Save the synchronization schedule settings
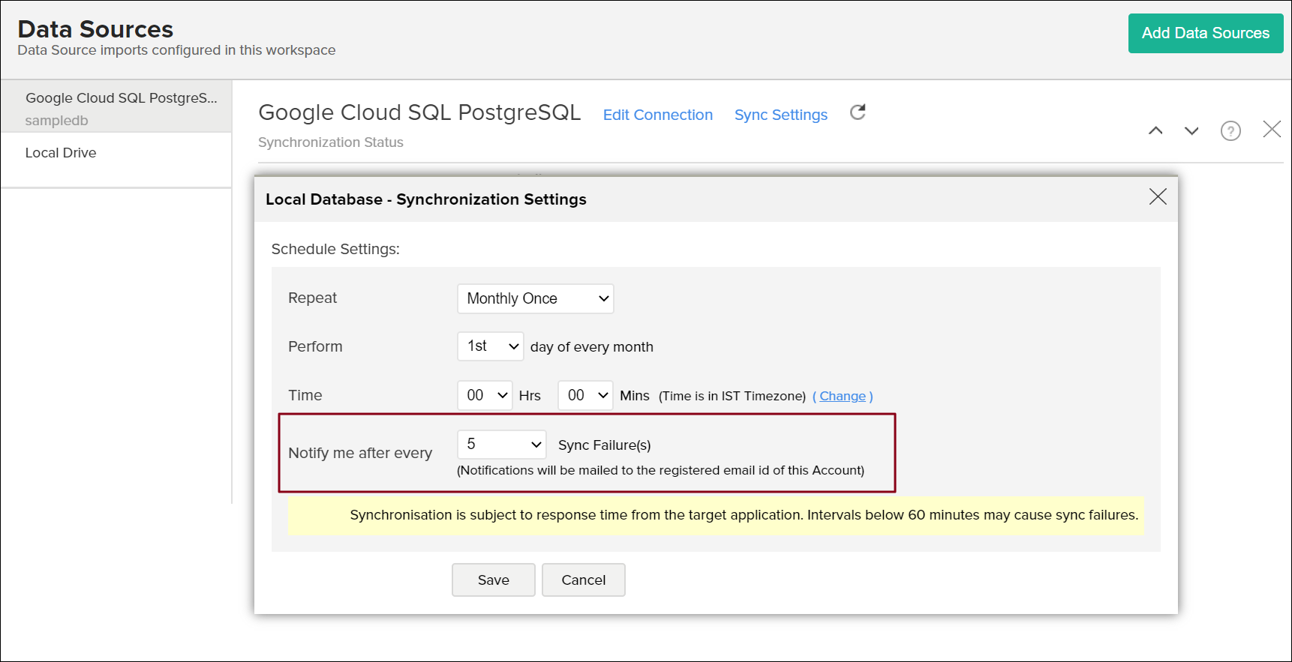1292x662 pixels. click(x=493, y=580)
